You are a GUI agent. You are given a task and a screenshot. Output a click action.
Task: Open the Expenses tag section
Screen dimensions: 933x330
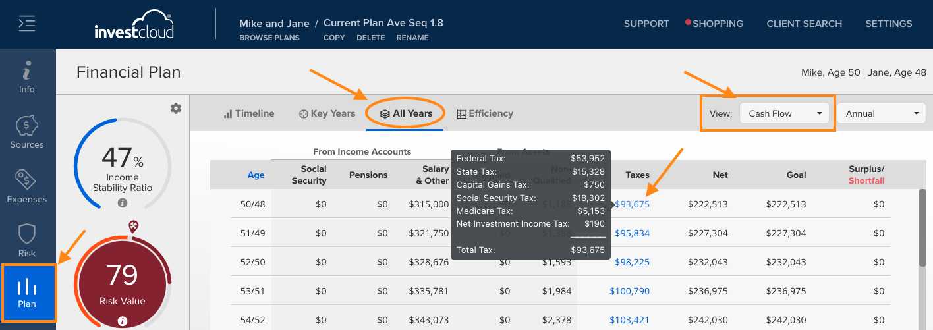click(27, 187)
